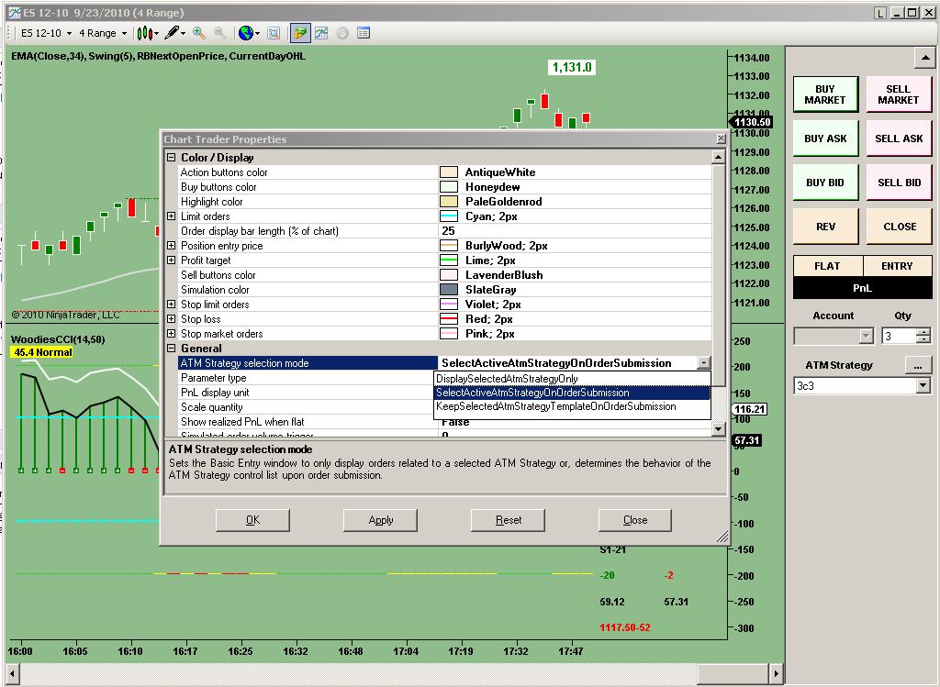This screenshot has height=687, width=940.
Task: Expand the Stop loss property
Action: point(171,319)
